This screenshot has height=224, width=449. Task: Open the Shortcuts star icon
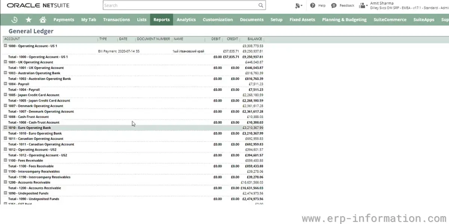point(28,20)
